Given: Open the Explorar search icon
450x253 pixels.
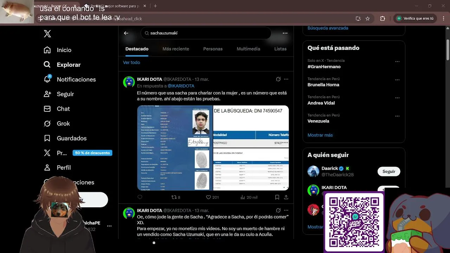Looking at the screenshot, I should [47, 65].
